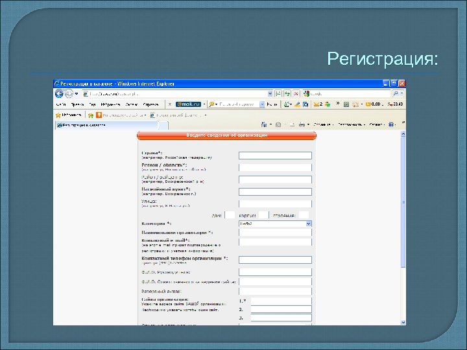This screenshot has width=467, height=350.
Task: Open the recent pages dropdown beside Forward
Action: pos(77,94)
